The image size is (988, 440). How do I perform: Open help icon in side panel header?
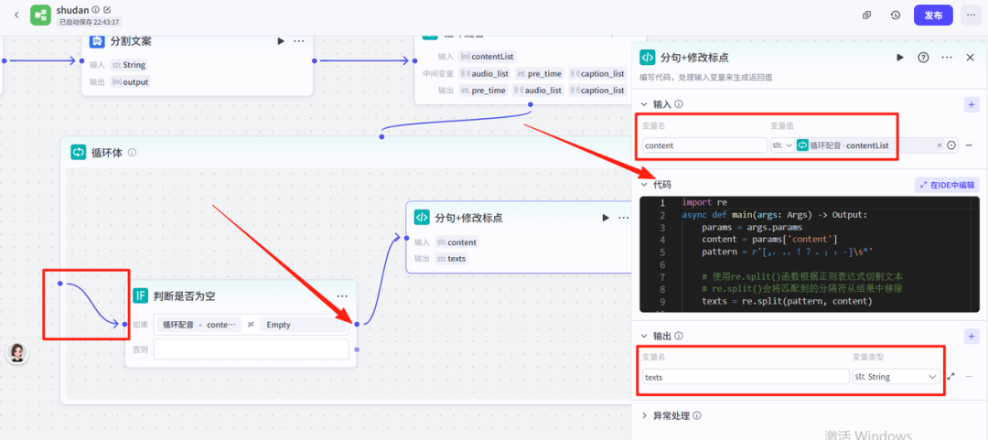tap(923, 58)
